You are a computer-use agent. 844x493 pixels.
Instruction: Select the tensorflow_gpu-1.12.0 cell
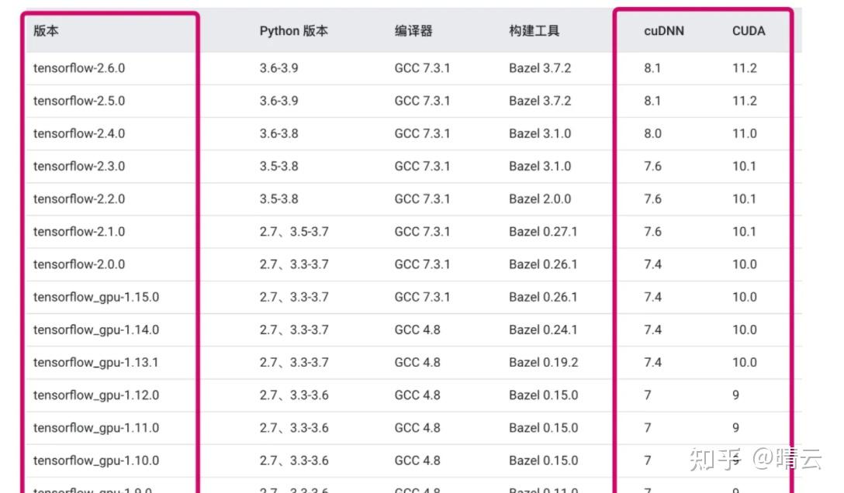(96, 395)
